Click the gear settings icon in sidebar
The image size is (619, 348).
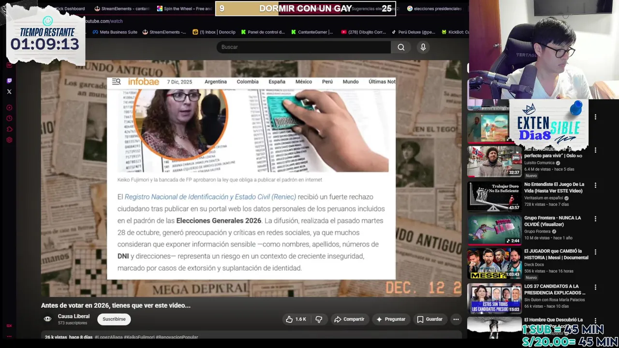[x=9, y=140]
